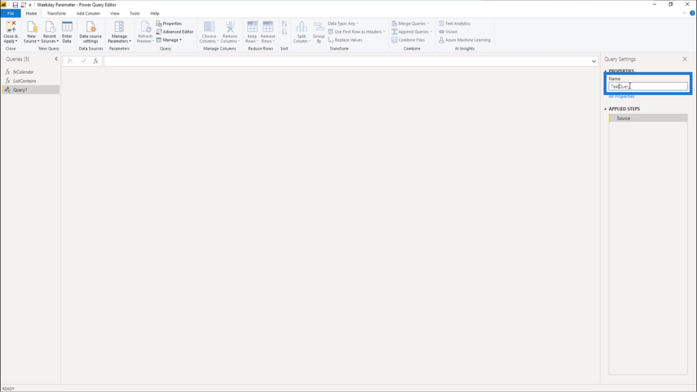Click the All Properties link
Viewport: 697px width, 392px height.
click(x=621, y=96)
